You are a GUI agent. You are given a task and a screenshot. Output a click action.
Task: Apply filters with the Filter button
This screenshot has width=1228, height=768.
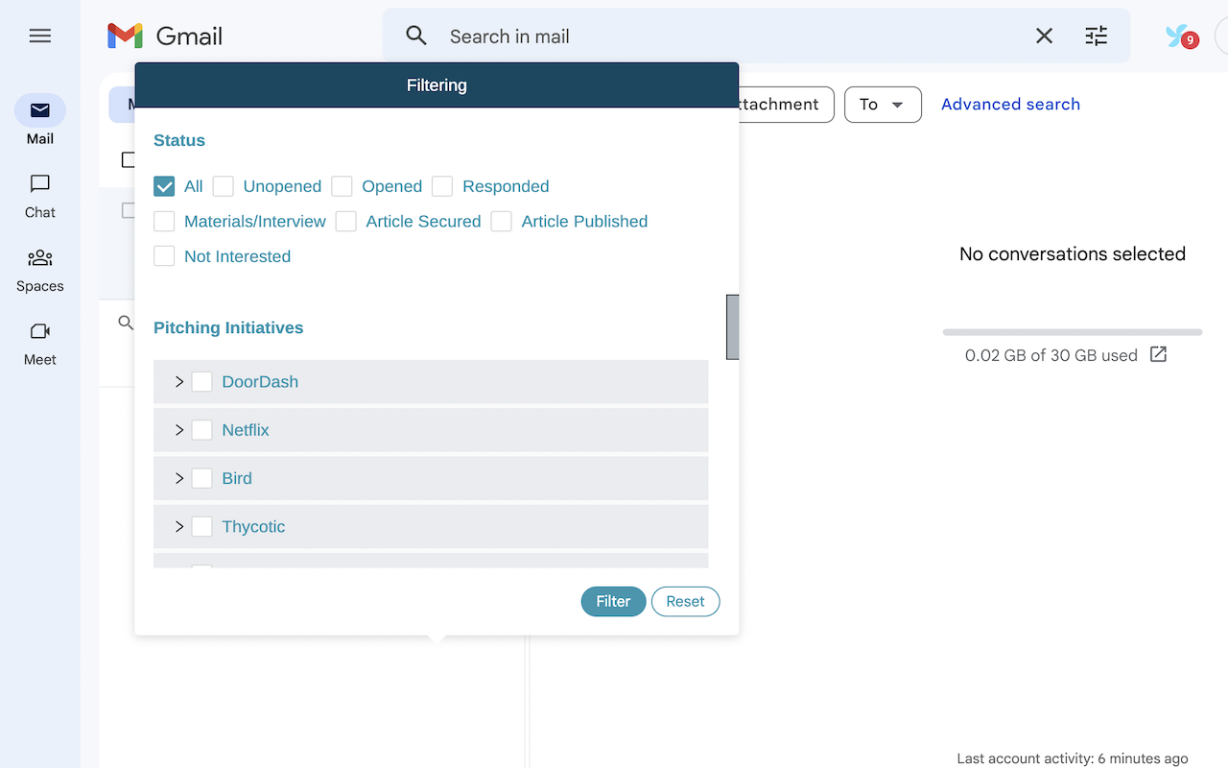click(x=613, y=601)
